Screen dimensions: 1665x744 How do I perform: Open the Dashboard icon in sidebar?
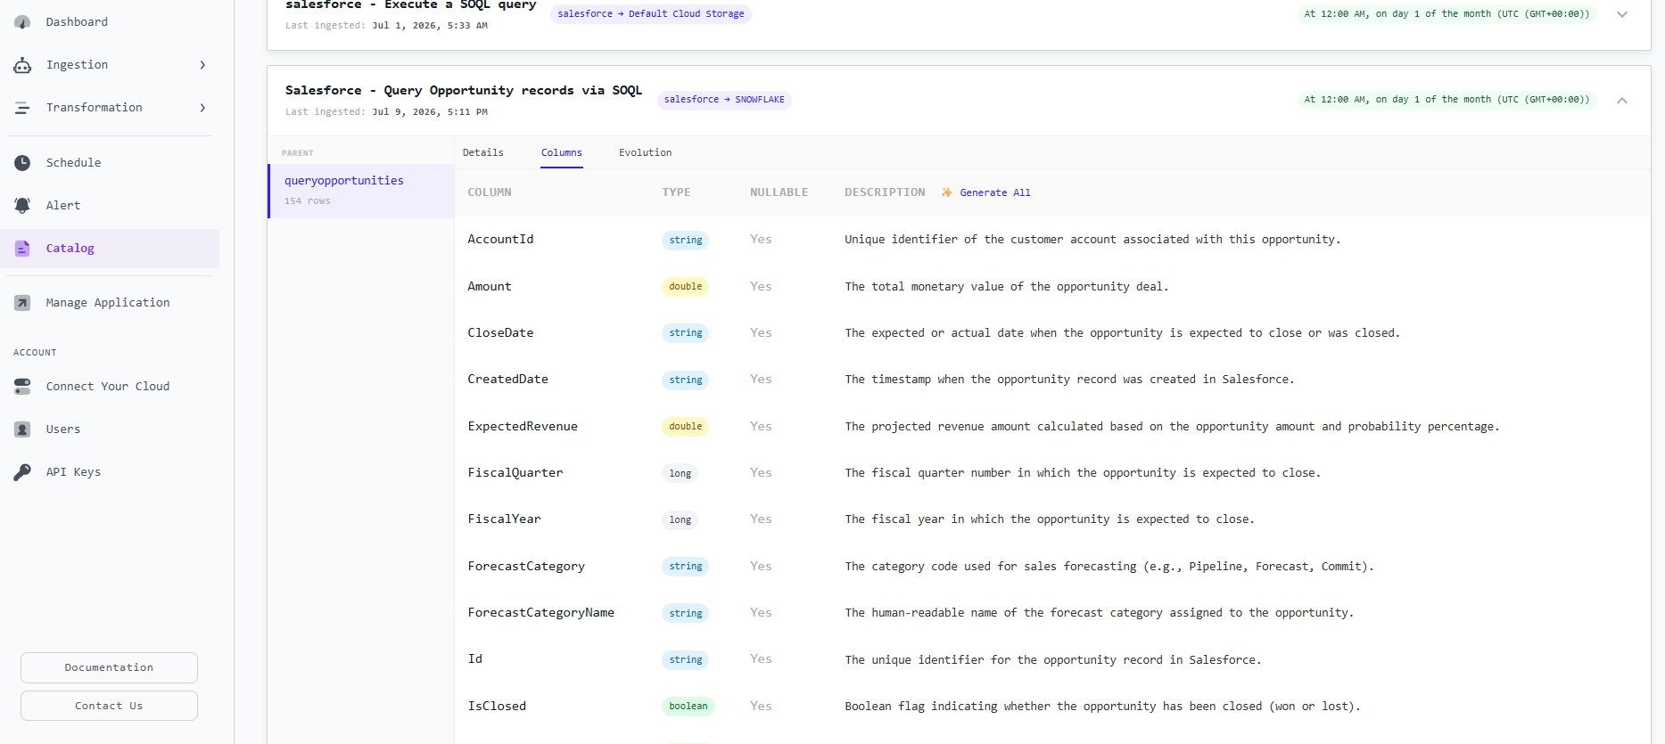[22, 22]
